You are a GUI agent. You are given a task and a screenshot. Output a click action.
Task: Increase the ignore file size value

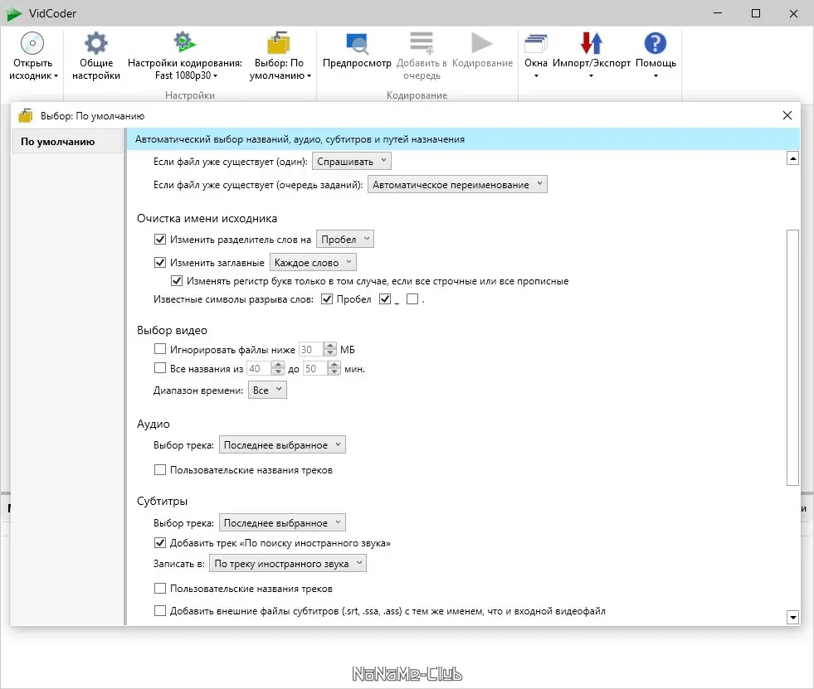click(329, 346)
